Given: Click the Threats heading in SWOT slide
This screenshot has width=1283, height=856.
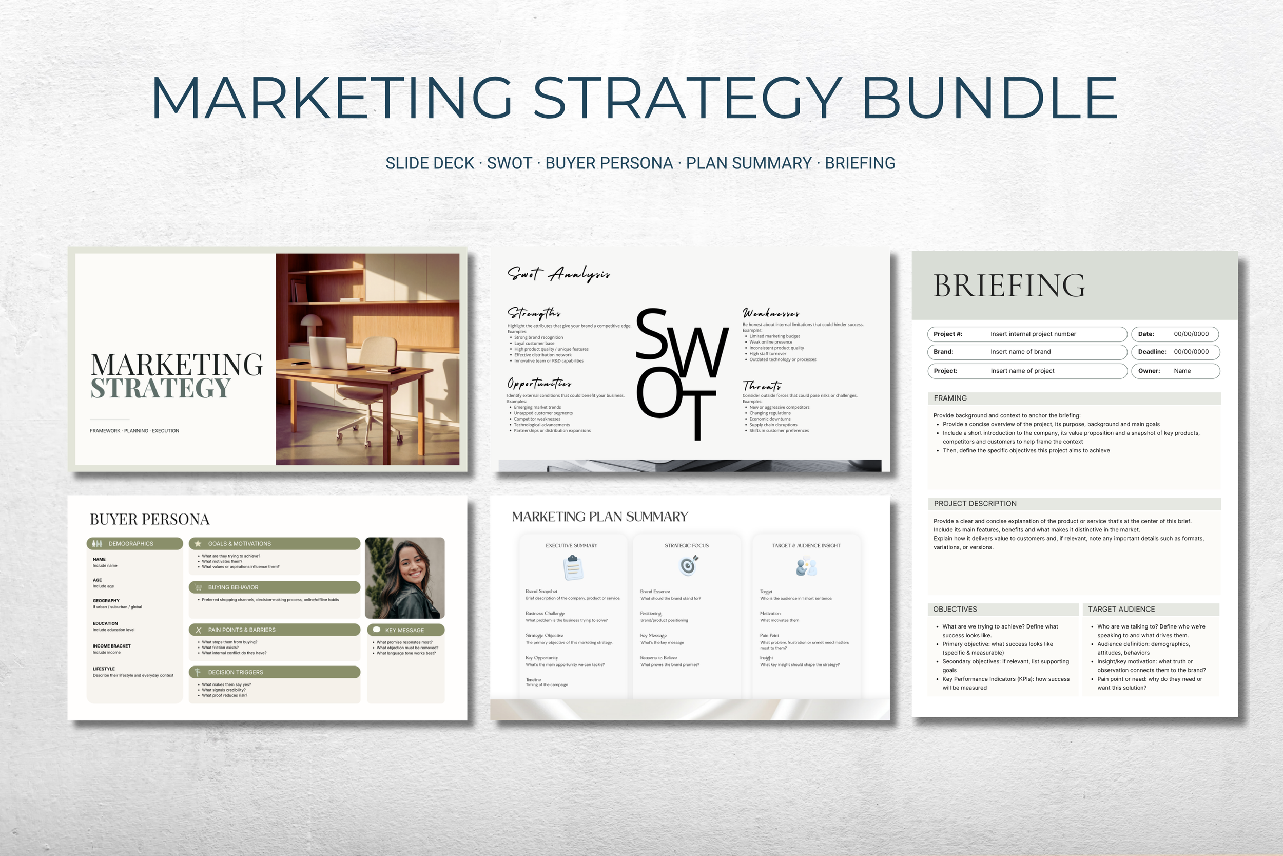Looking at the screenshot, I should [762, 386].
